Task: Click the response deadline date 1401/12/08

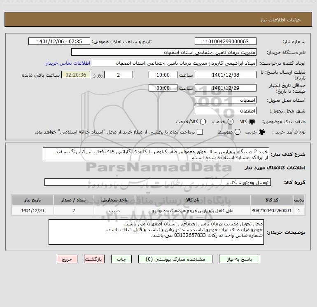Action: tap(226, 75)
